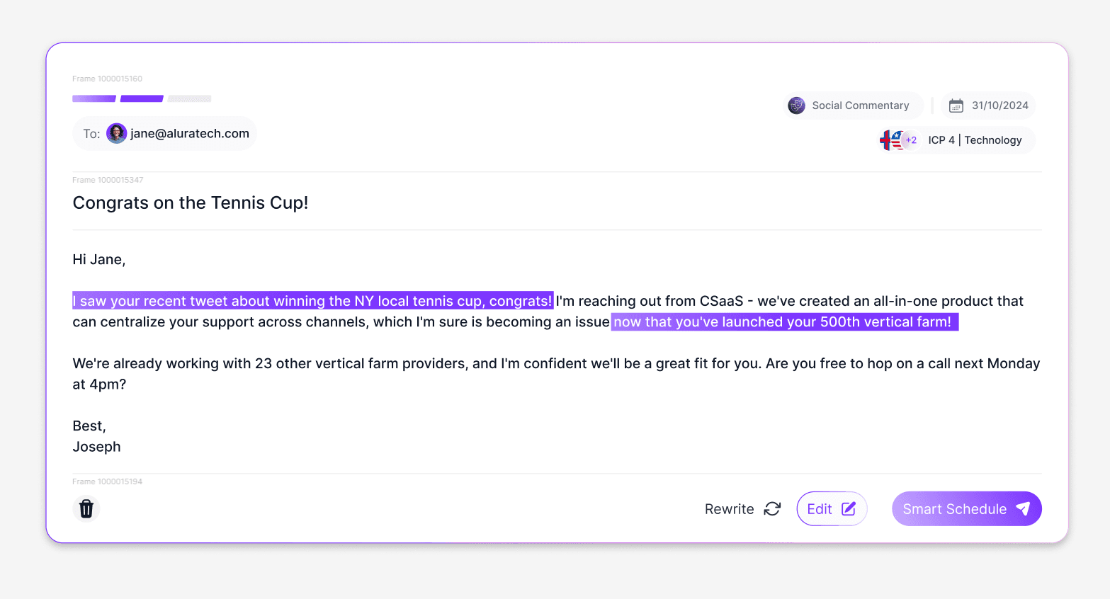Click the Frame 1000015347 section label
This screenshot has height=599, width=1110.
(108, 180)
